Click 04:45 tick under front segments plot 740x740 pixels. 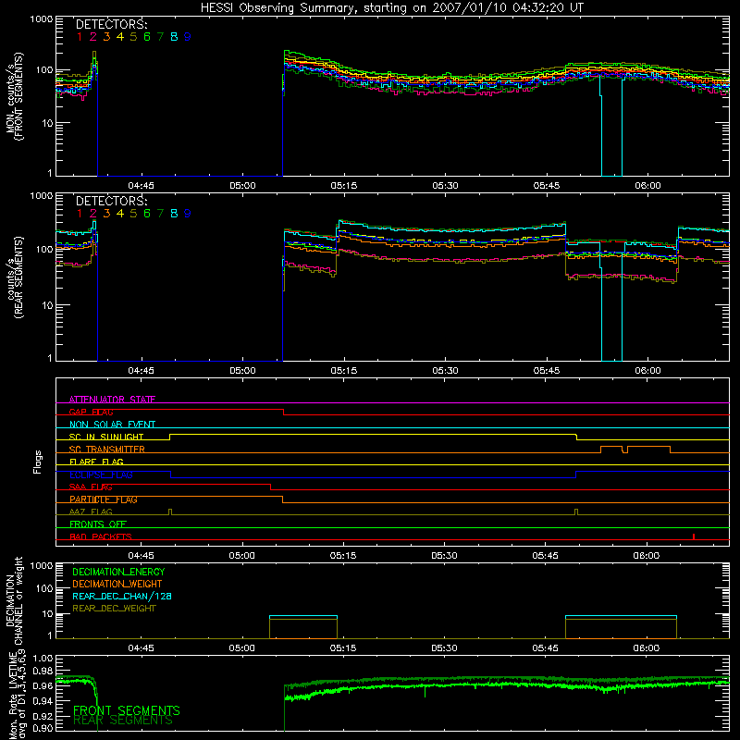[141, 186]
